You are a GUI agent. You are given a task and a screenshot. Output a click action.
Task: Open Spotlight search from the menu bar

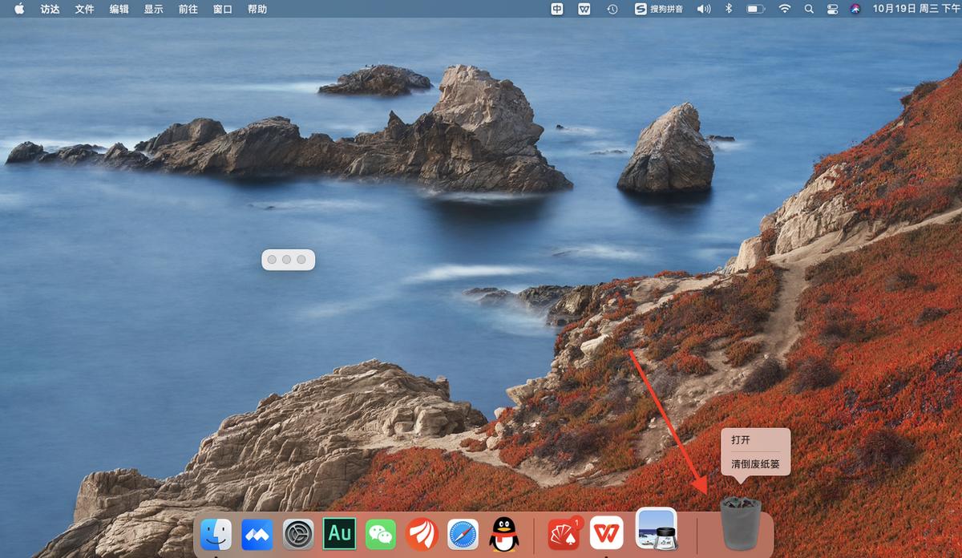[808, 9]
